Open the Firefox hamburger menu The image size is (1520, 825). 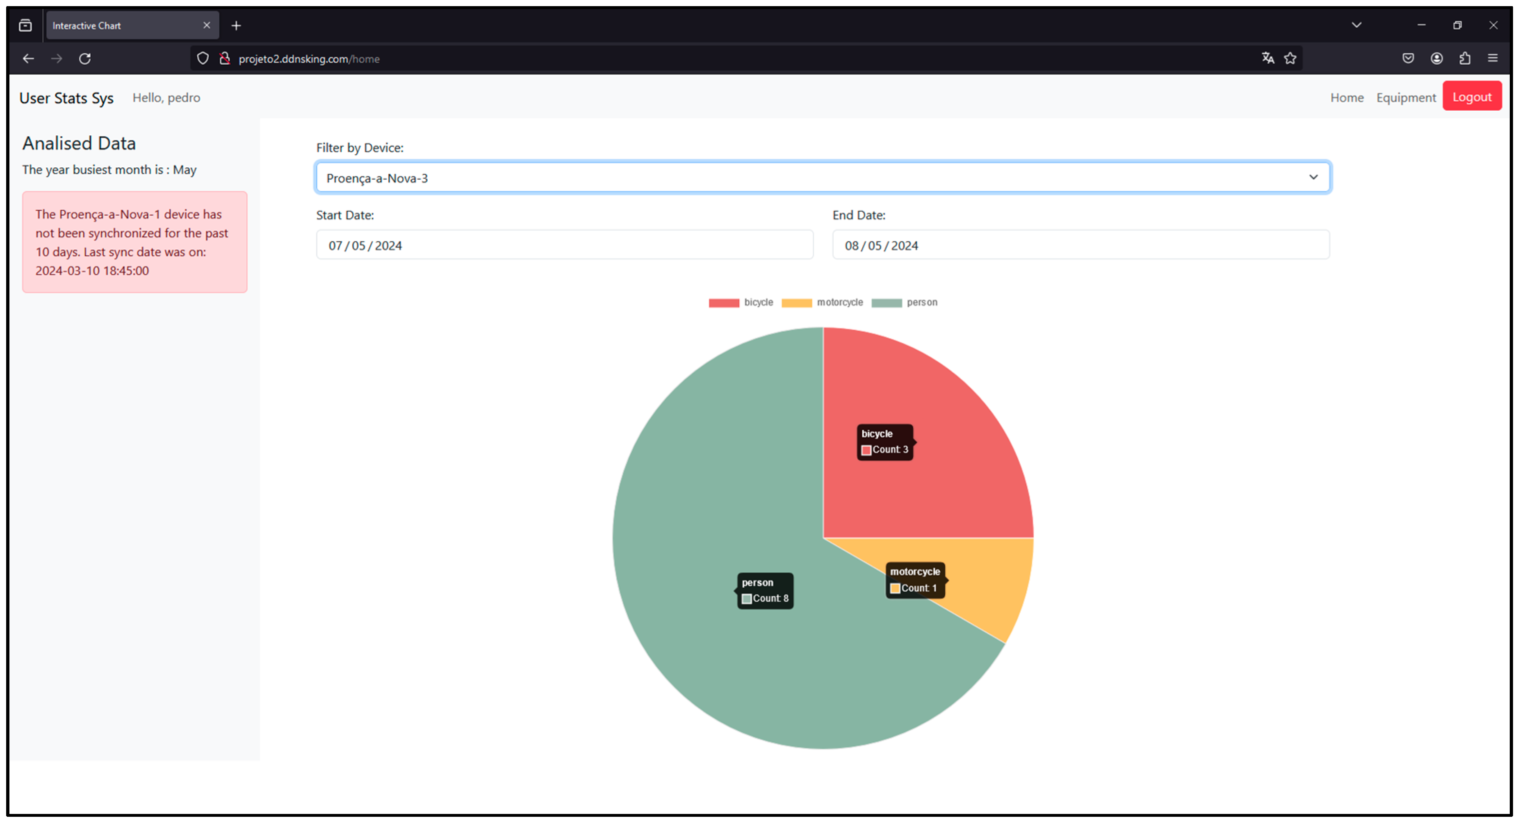pyautogui.click(x=1493, y=58)
